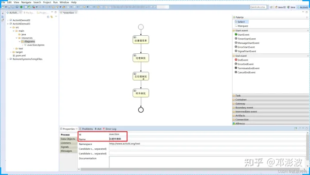Select the third user task node in diagram

click(x=141, y=76)
